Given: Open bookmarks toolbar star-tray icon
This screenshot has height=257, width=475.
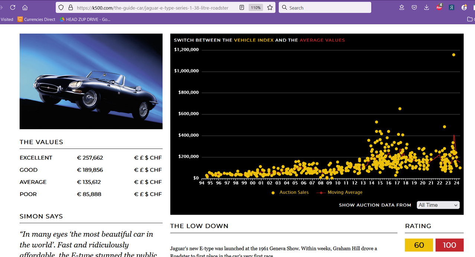Looking at the screenshot, I should [402, 7].
